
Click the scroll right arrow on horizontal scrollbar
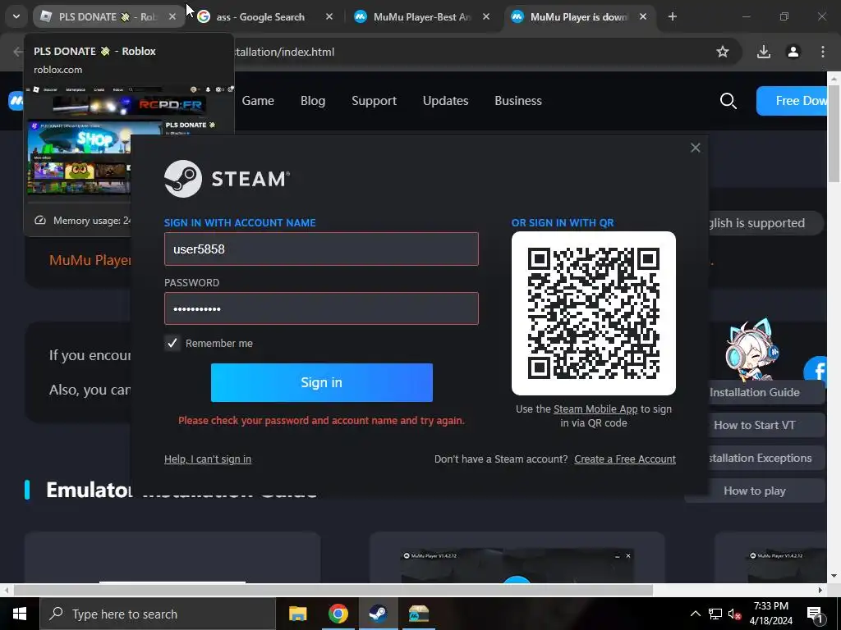click(x=820, y=591)
